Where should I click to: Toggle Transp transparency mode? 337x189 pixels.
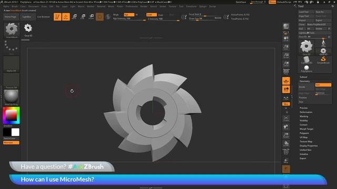286,161
